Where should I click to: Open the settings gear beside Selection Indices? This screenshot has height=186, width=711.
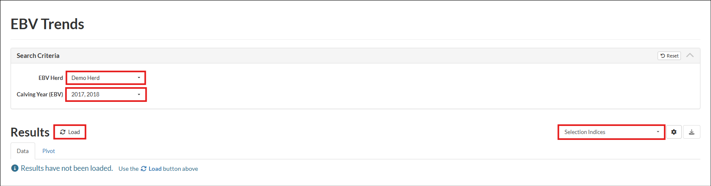click(674, 132)
